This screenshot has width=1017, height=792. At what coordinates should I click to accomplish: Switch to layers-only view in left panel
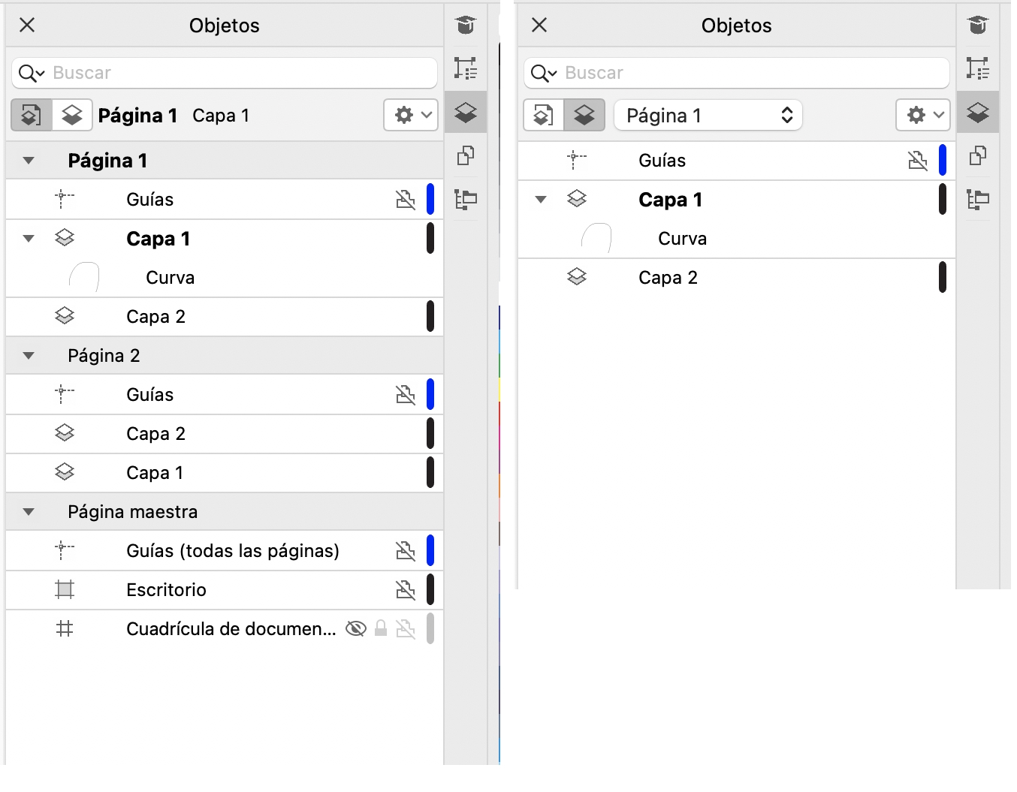coord(72,116)
